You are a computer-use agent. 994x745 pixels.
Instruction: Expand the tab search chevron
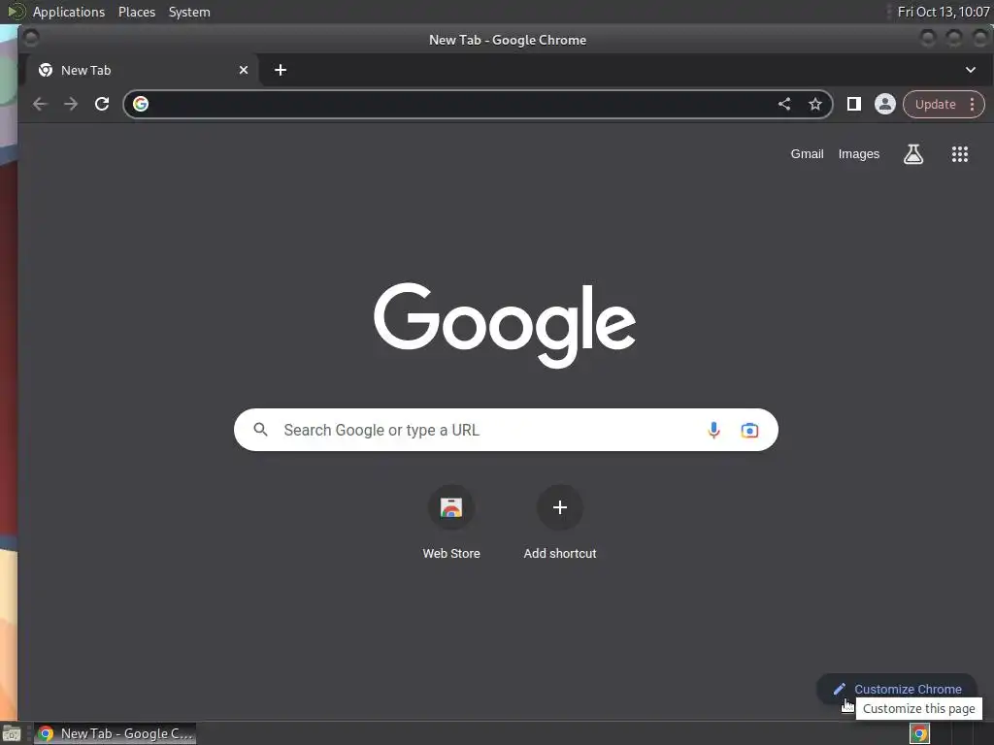coord(971,70)
